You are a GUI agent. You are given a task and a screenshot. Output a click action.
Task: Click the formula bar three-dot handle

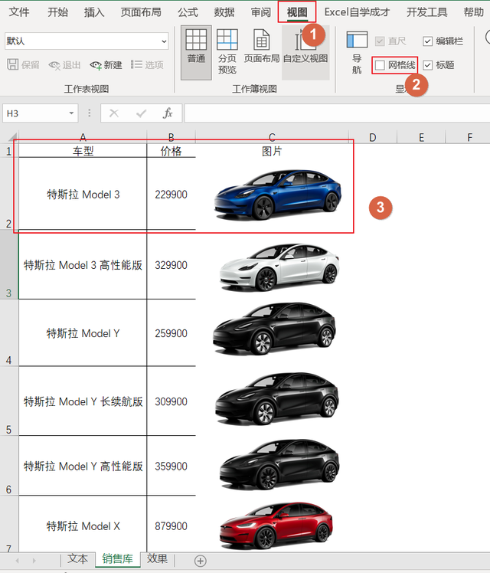90,113
